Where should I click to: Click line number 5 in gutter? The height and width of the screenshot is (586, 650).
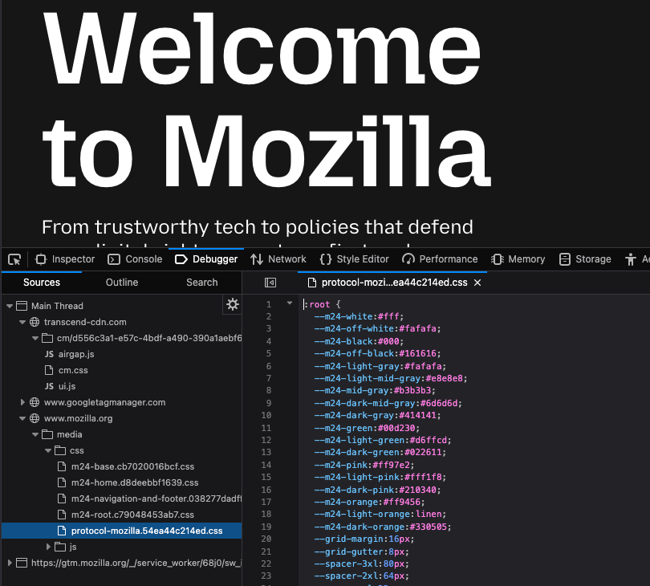tap(269, 354)
